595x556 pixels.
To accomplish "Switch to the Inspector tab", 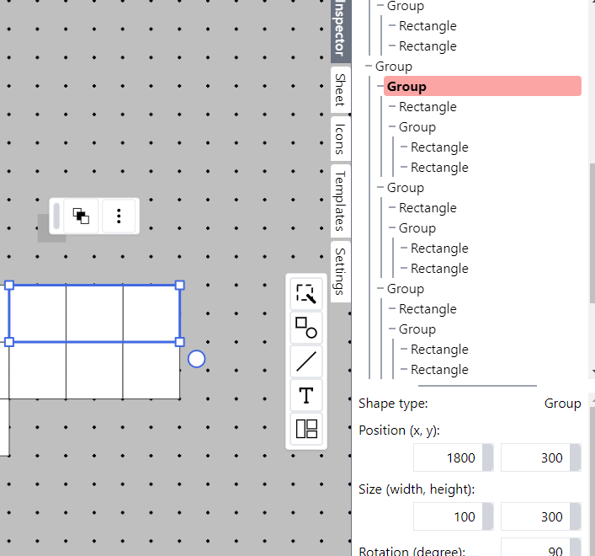I will [x=340, y=29].
